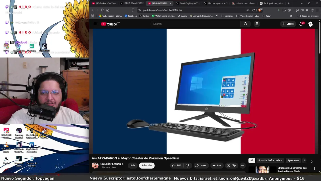Open the Outlook.com bookmark

click(110, 16)
